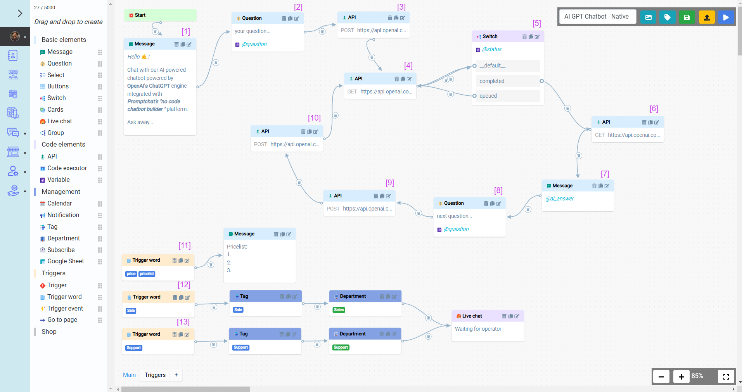The width and height of the screenshot is (742, 392).
Task: Open the Main tab
Action: click(x=129, y=375)
